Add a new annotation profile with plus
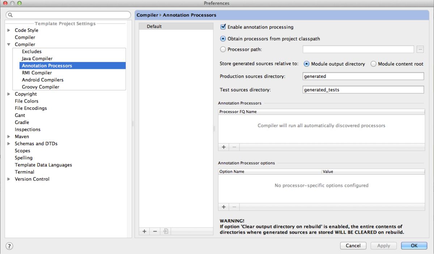Image resolution: width=434 pixels, height=254 pixels. point(144,231)
